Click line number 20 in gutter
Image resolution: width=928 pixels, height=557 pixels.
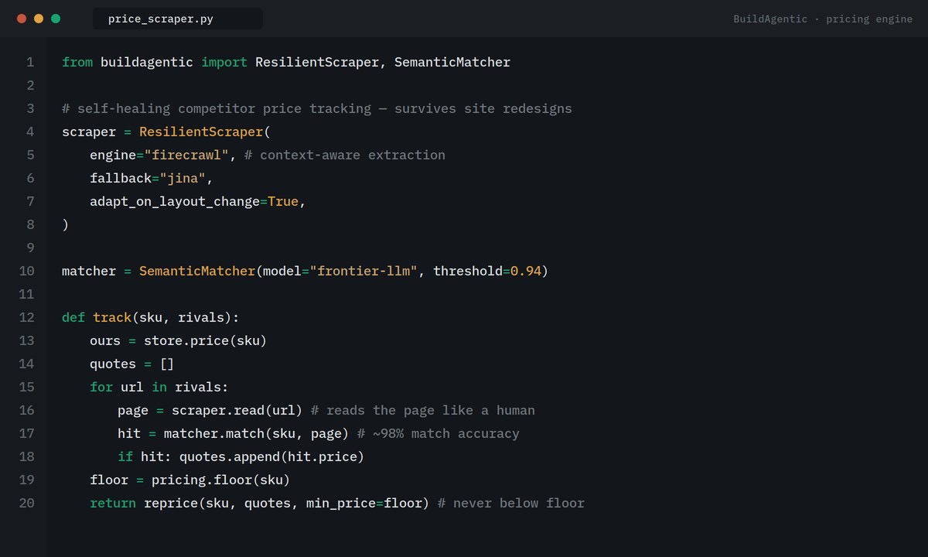coord(26,503)
